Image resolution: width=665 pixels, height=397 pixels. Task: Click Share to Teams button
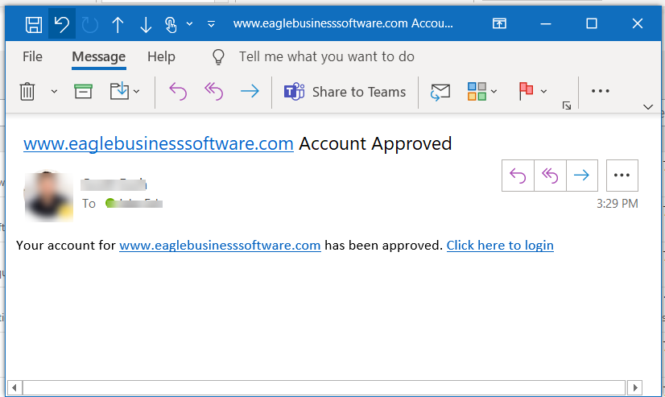pos(345,92)
